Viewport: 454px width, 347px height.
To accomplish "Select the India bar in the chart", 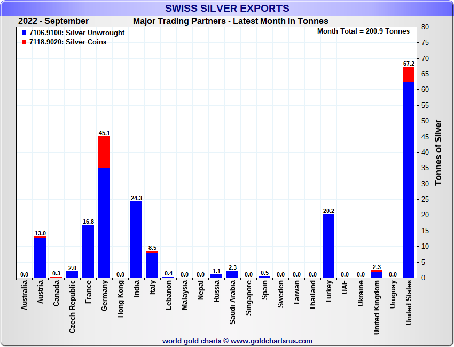I will click(x=136, y=239).
